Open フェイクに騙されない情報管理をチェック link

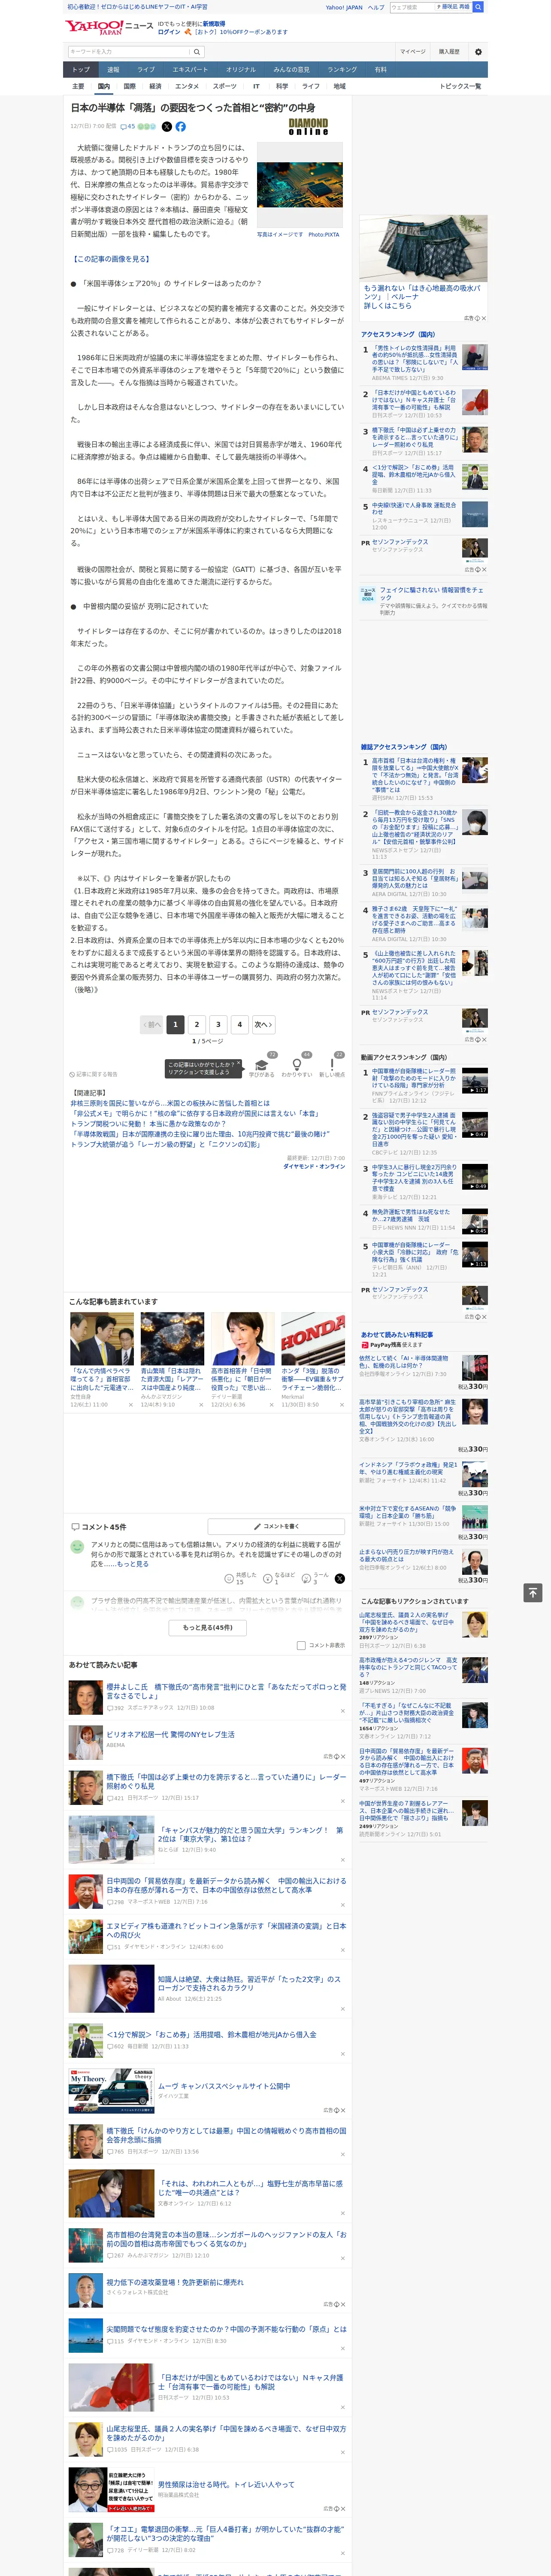point(432,594)
